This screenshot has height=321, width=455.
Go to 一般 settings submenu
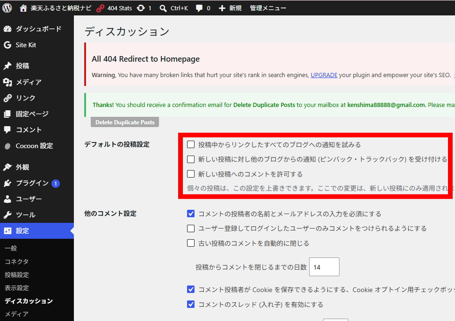click(11, 248)
